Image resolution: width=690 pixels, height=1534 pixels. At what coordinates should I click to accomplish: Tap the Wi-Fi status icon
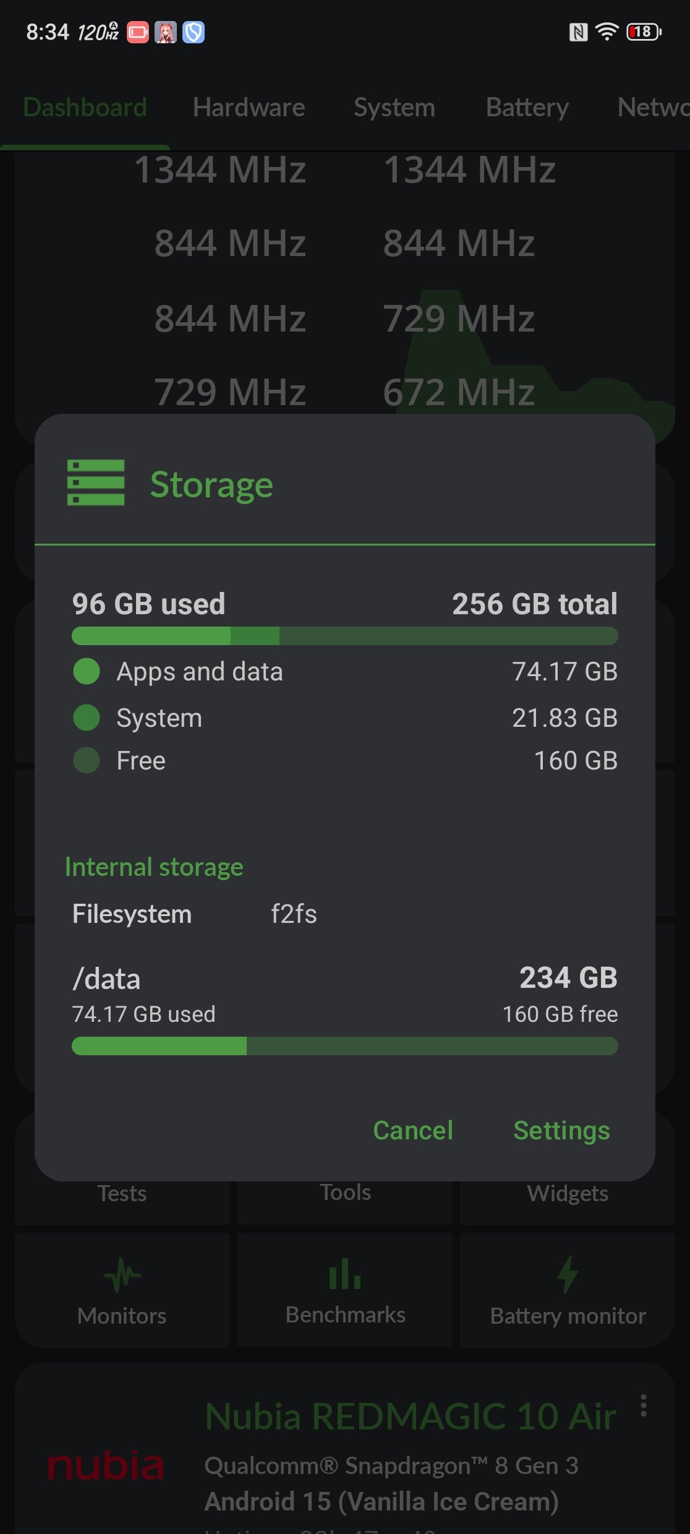coord(607,32)
